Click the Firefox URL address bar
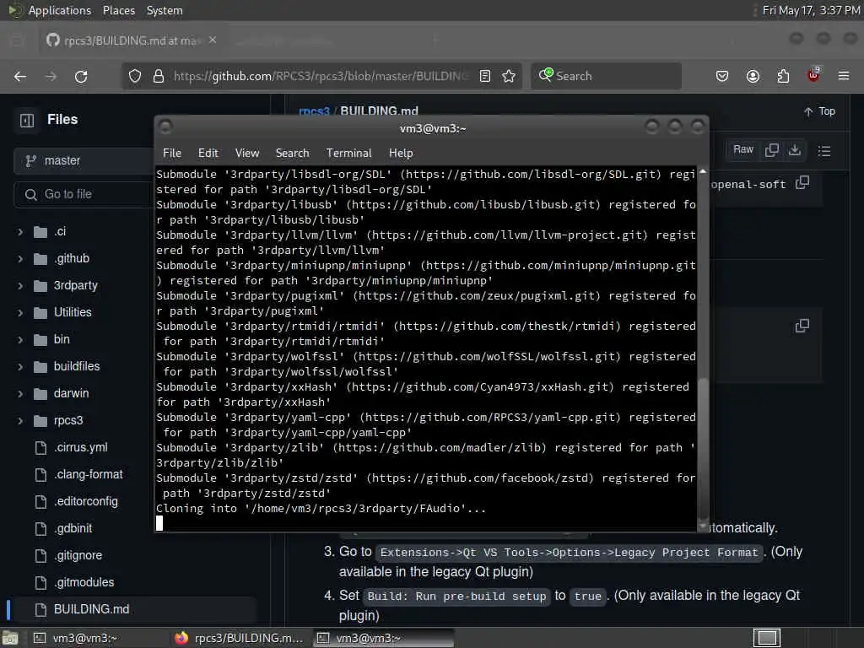The width and height of the screenshot is (864, 648). point(320,76)
